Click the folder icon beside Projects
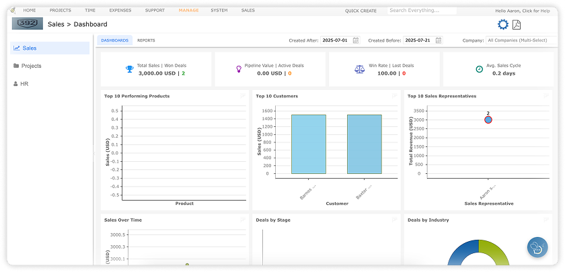The image size is (565, 272). click(16, 66)
